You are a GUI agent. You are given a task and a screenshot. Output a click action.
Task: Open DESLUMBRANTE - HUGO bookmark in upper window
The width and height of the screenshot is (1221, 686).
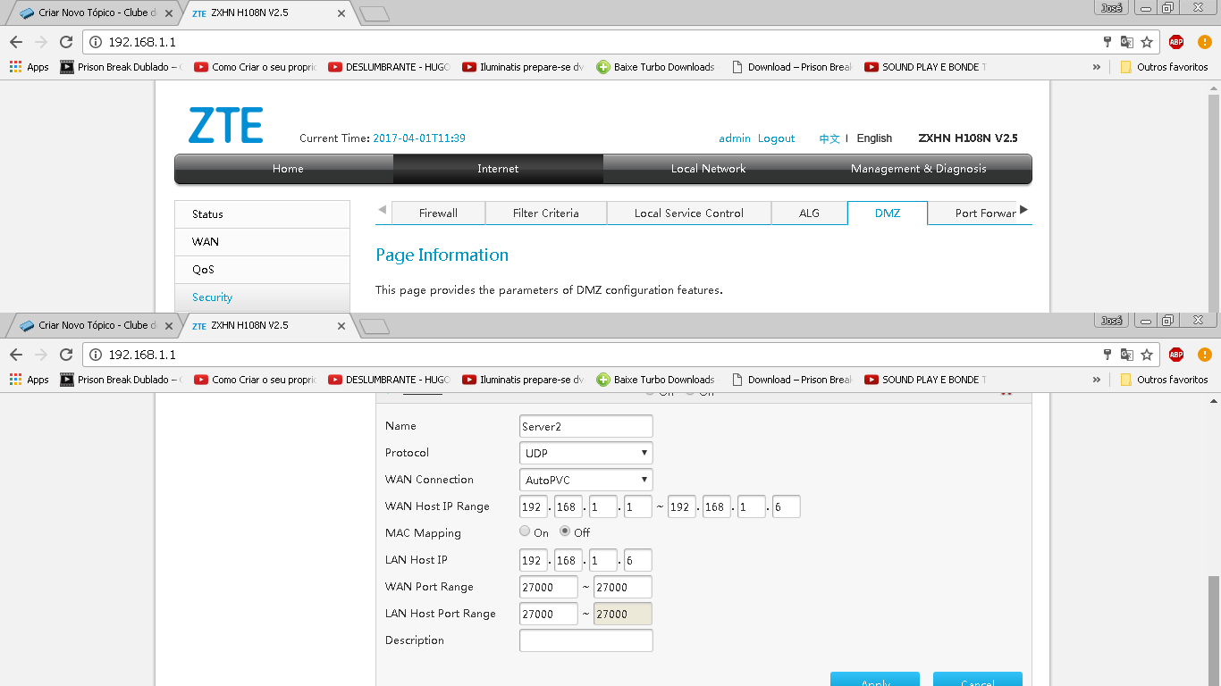[389, 67]
